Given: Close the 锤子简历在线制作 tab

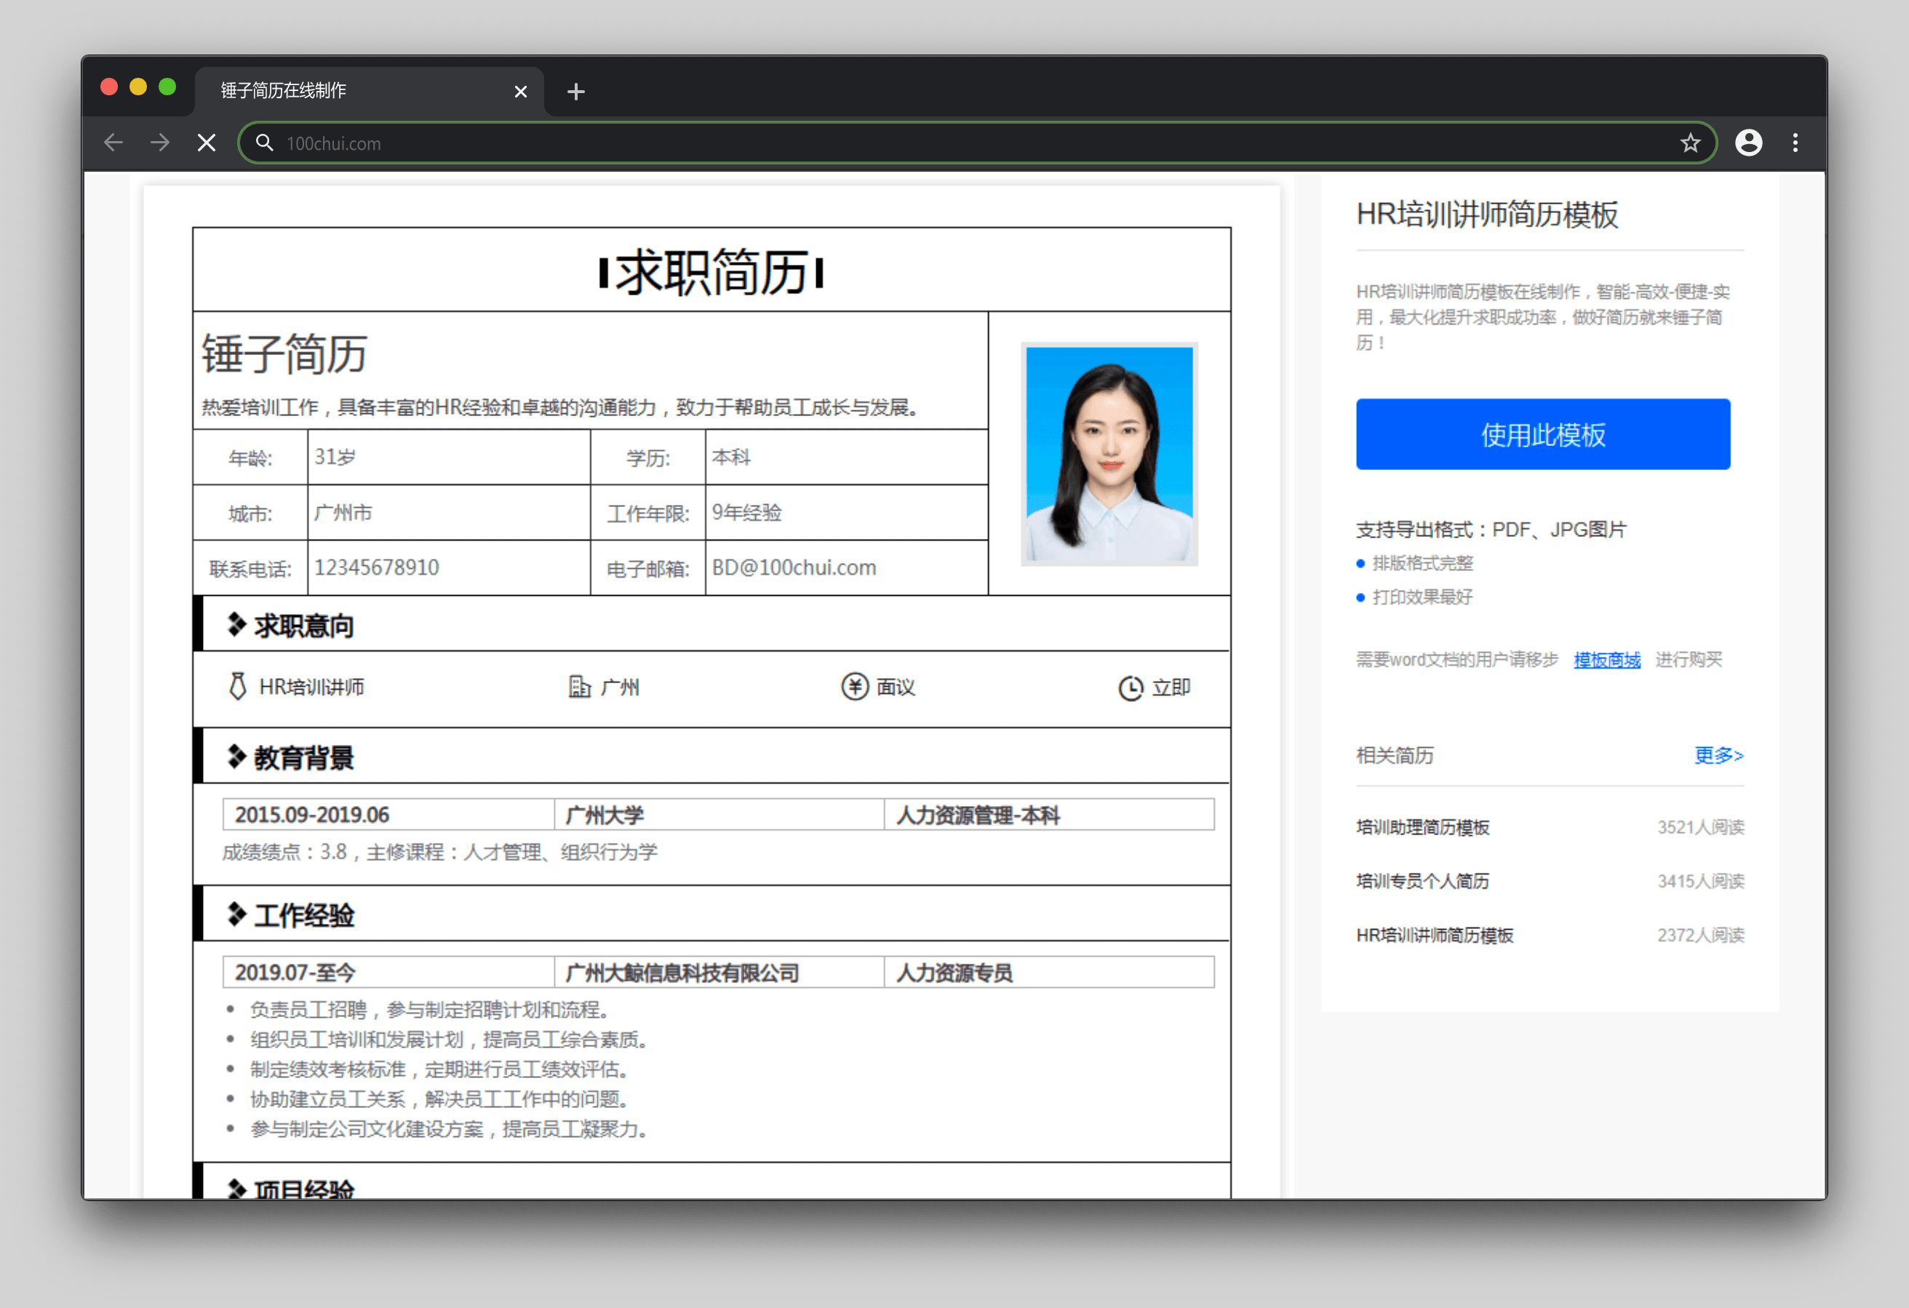Looking at the screenshot, I should coord(520,91).
